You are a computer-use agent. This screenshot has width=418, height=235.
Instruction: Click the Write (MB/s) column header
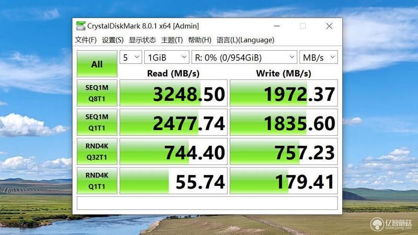284,73
